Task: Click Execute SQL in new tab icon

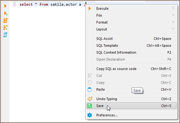Action: point(6,13)
